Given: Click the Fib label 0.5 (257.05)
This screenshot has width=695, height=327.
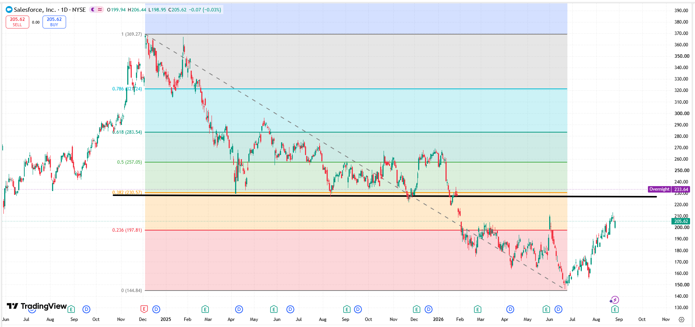Looking at the screenshot, I should 130,162.
